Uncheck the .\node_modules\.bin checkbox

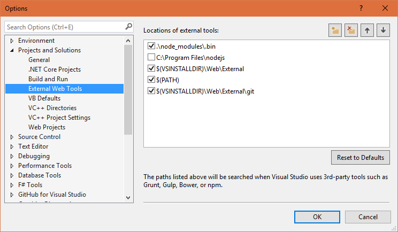(151, 46)
